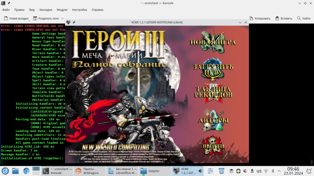
Task: Click the Разделить окно toolbar button
Action: point(46,18)
